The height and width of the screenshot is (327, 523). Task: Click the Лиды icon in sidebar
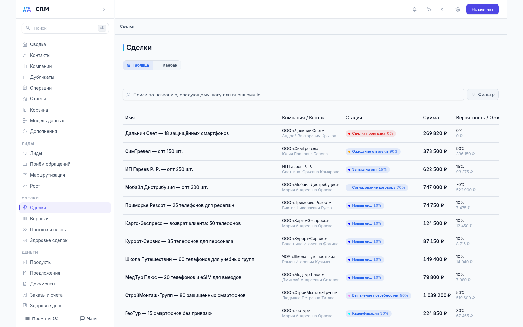tap(25, 153)
